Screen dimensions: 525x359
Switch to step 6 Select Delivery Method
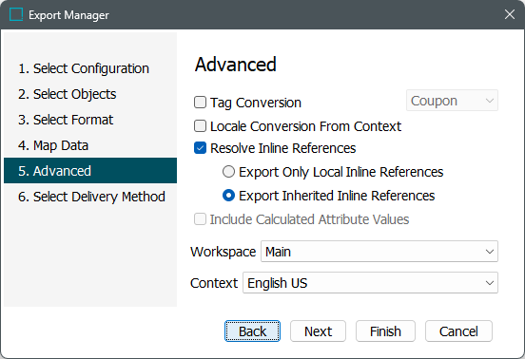(90, 197)
